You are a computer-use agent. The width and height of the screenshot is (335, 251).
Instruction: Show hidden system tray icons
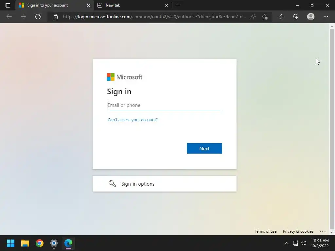pyautogui.click(x=287, y=243)
